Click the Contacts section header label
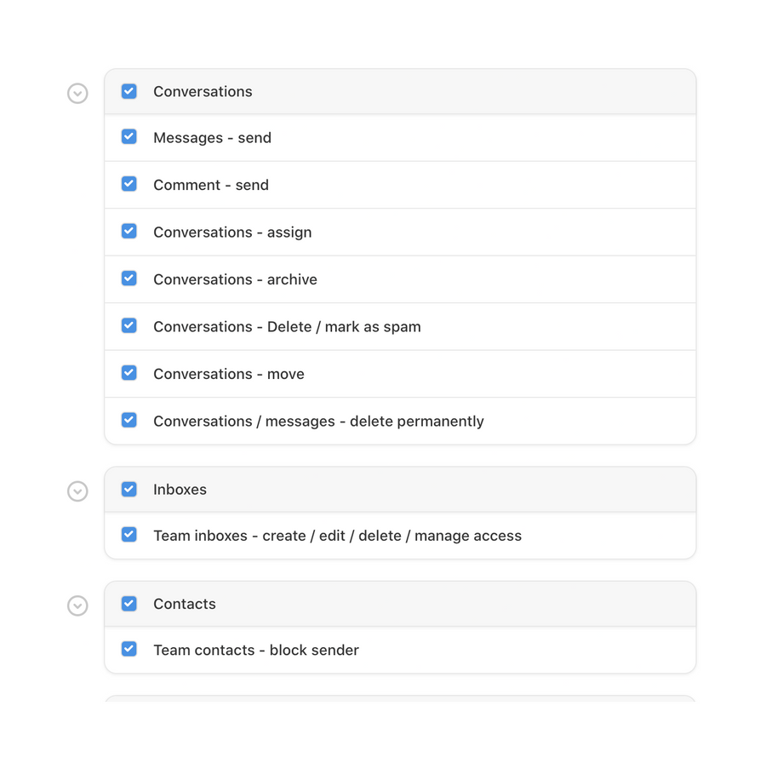Viewport: 766px width, 769px height. tap(185, 603)
